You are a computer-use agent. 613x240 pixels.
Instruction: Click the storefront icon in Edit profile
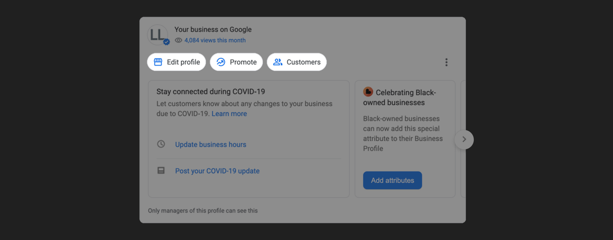(x=158, y=62)
